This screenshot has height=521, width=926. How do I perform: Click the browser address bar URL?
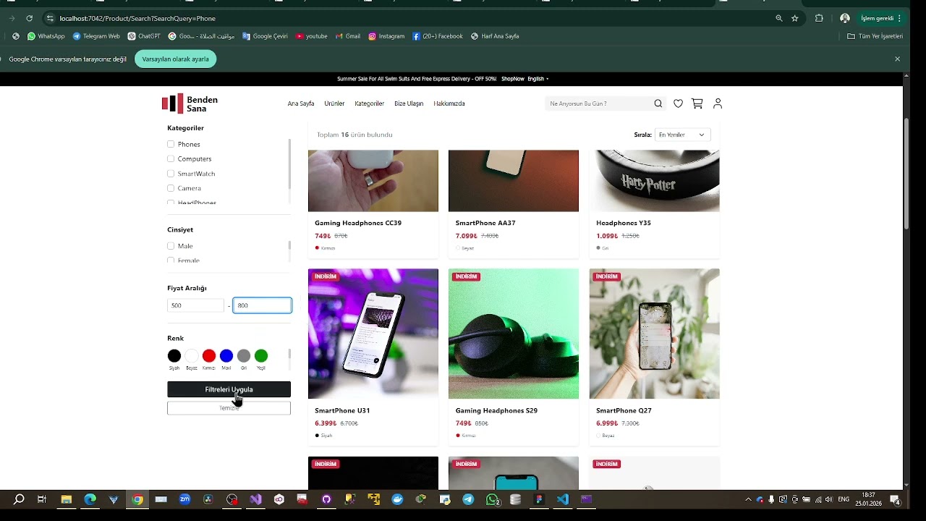[137, 18]
